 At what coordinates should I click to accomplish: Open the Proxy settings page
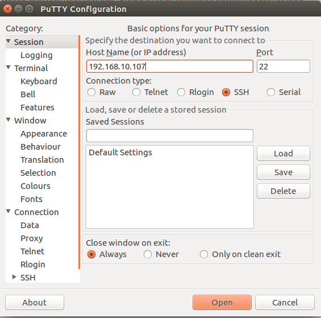point(32,238)
